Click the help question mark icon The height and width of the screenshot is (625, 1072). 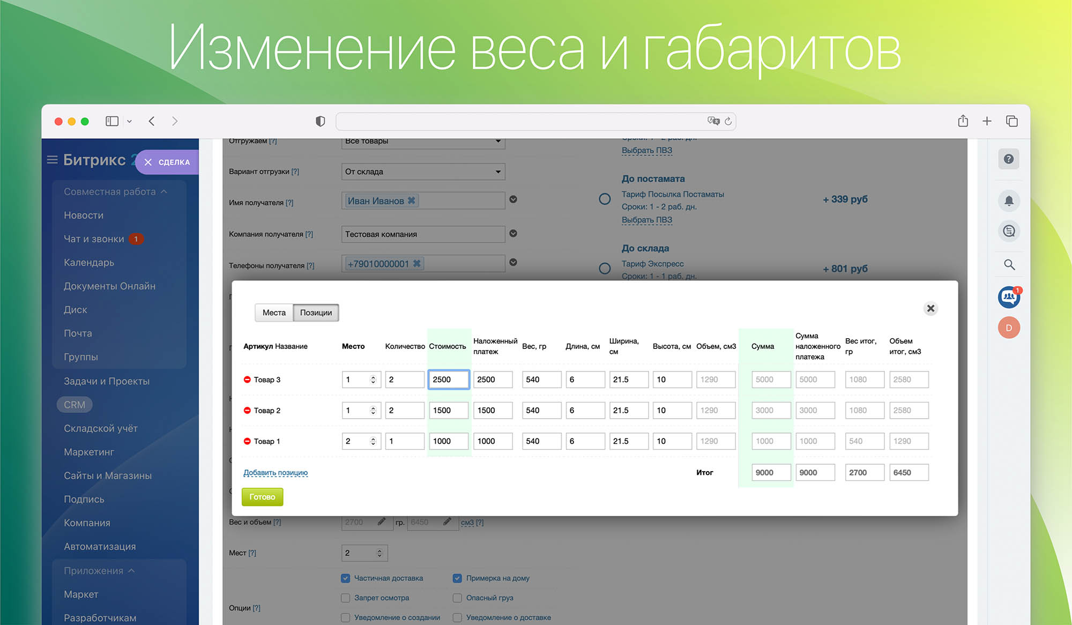click(1008, 159)
